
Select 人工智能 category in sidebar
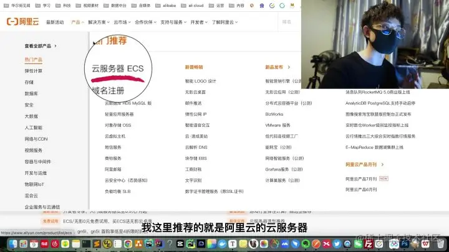(x=33, y=128)
